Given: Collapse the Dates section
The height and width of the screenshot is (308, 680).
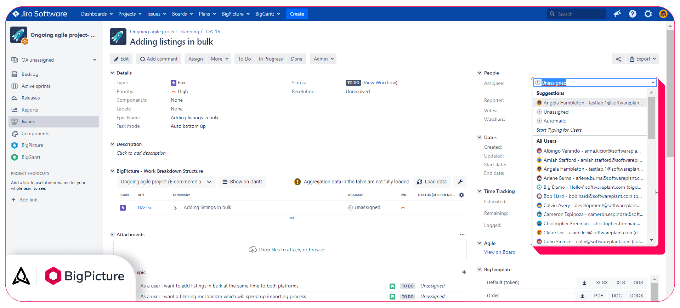Looking at the screenshot, I should click(x=480, y=137).
